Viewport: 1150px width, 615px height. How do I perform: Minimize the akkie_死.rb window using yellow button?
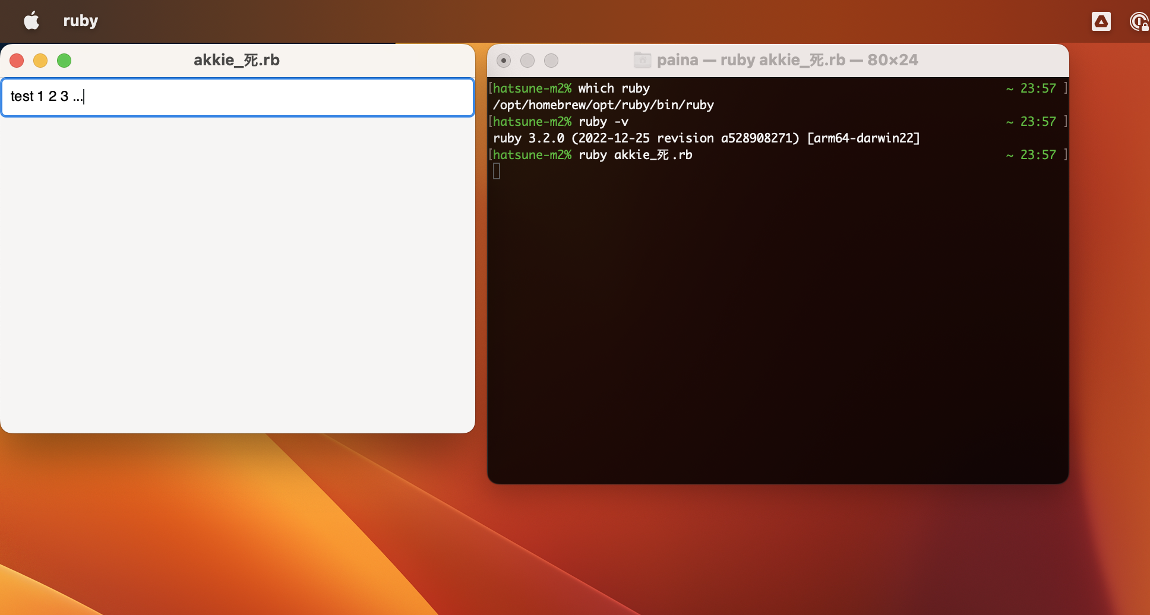point(40,61)
